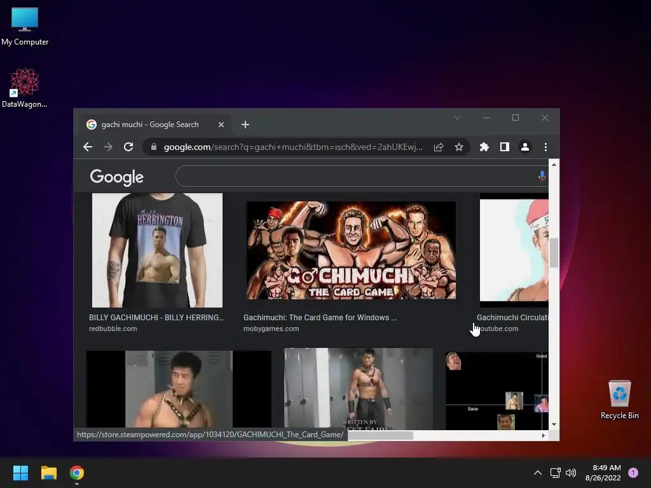Click the vertical scrollbar thumb
This screenshot has height=488, width=651.
[554, 253]
